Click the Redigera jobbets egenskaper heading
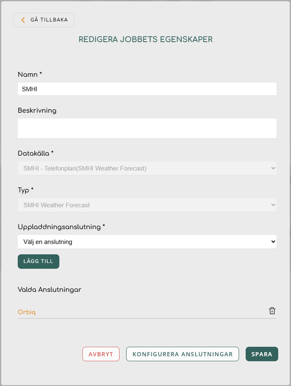Viewport: 291px width, 386px height. click(145, 40)
